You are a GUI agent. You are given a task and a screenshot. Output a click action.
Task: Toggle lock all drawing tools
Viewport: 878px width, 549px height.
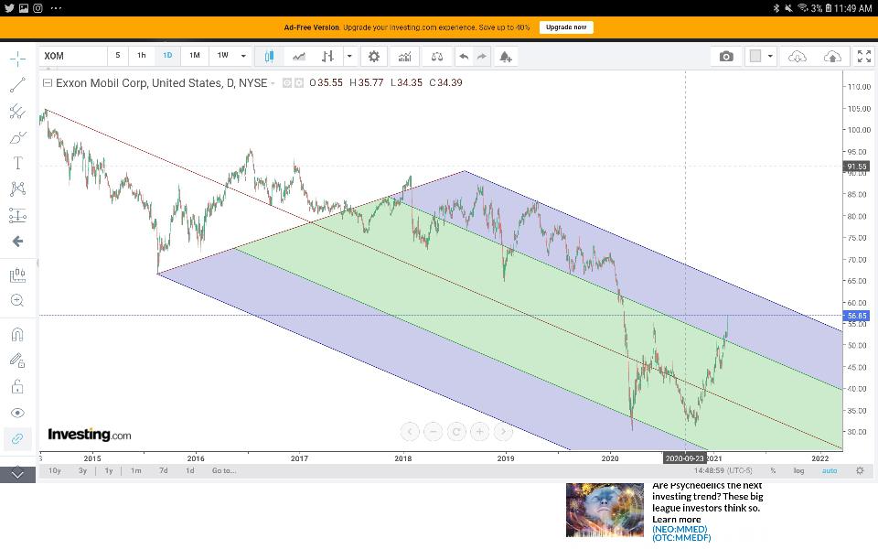[x=17, y=386]
